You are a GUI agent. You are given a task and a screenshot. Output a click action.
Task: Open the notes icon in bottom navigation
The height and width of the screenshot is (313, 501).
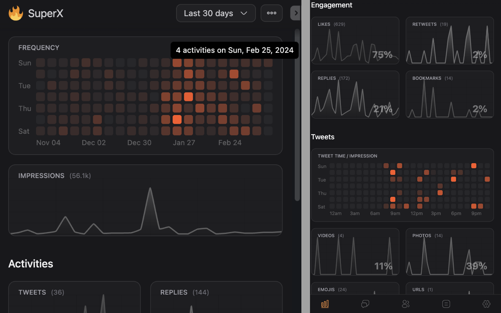pyautogui.click(x=446, y=304)
